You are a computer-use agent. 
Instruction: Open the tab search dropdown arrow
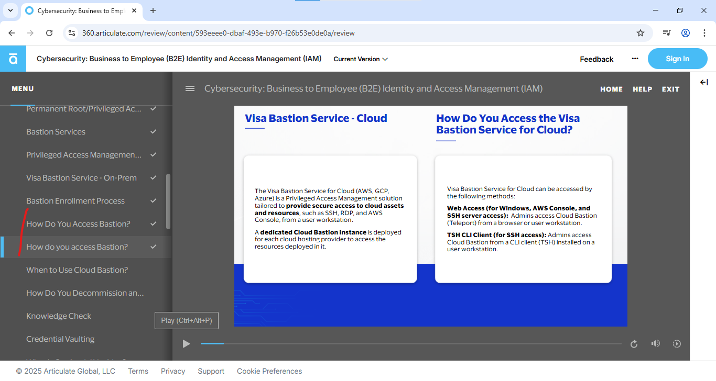(x=10, y=10)
